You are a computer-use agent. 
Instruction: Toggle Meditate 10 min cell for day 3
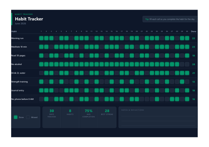pos(52,47)
